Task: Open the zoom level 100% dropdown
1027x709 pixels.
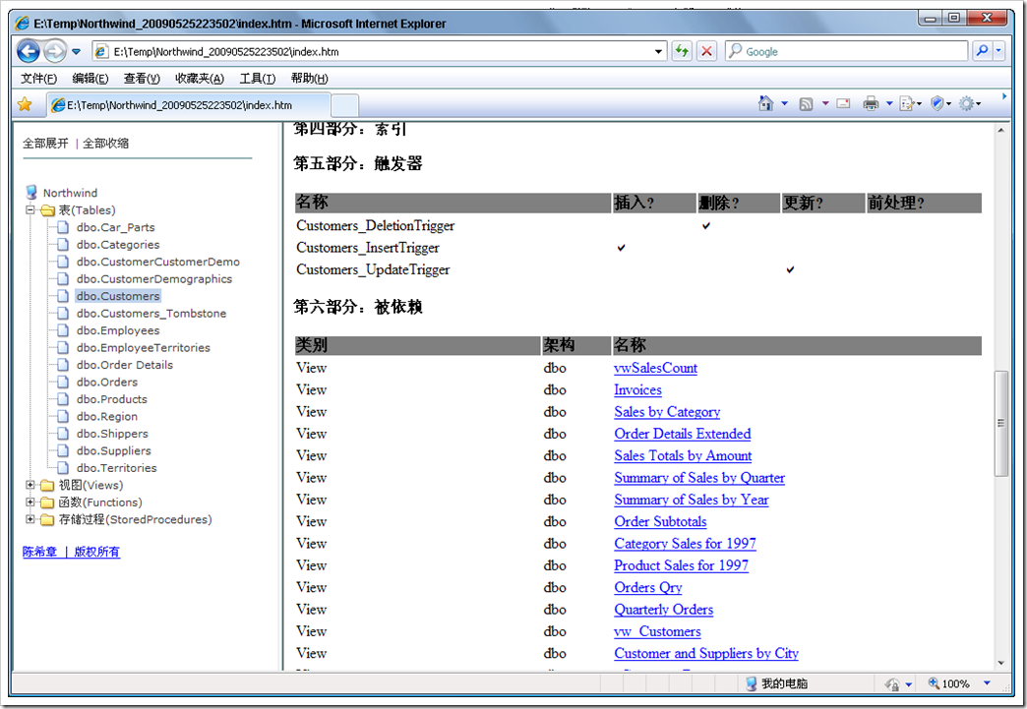Action: 987,683
